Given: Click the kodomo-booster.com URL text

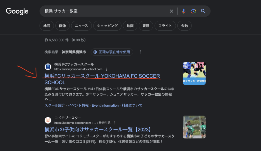Looking at the screenshot, I should [x=82, y=123].
